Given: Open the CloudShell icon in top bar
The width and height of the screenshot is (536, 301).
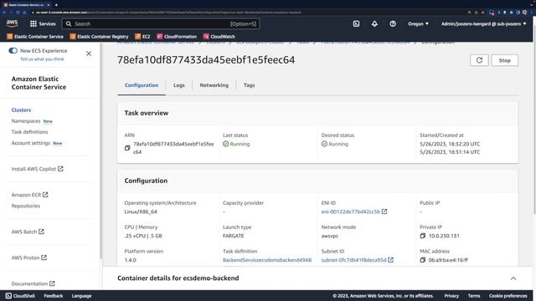Looking at the screenshot, I should coord(356,23).
